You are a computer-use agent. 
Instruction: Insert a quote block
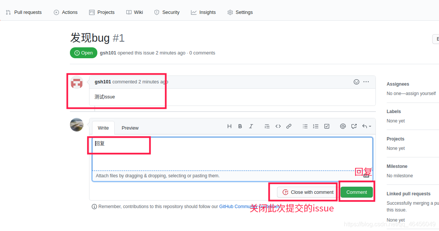(267, 127)
